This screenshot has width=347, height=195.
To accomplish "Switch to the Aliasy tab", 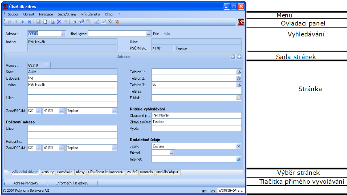I will pos(80,172).
